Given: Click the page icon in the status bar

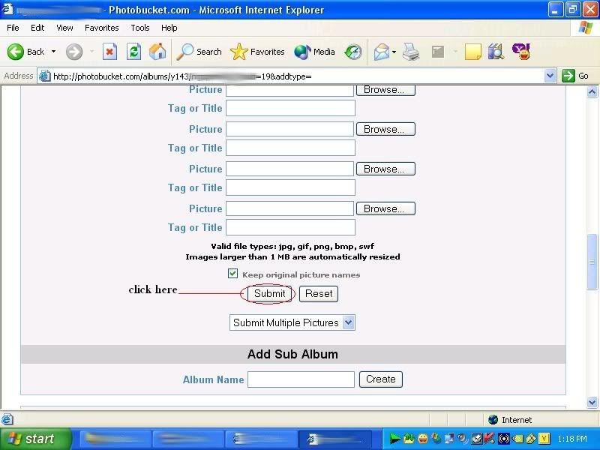Looking at the screenshot, I should point(7,419).
